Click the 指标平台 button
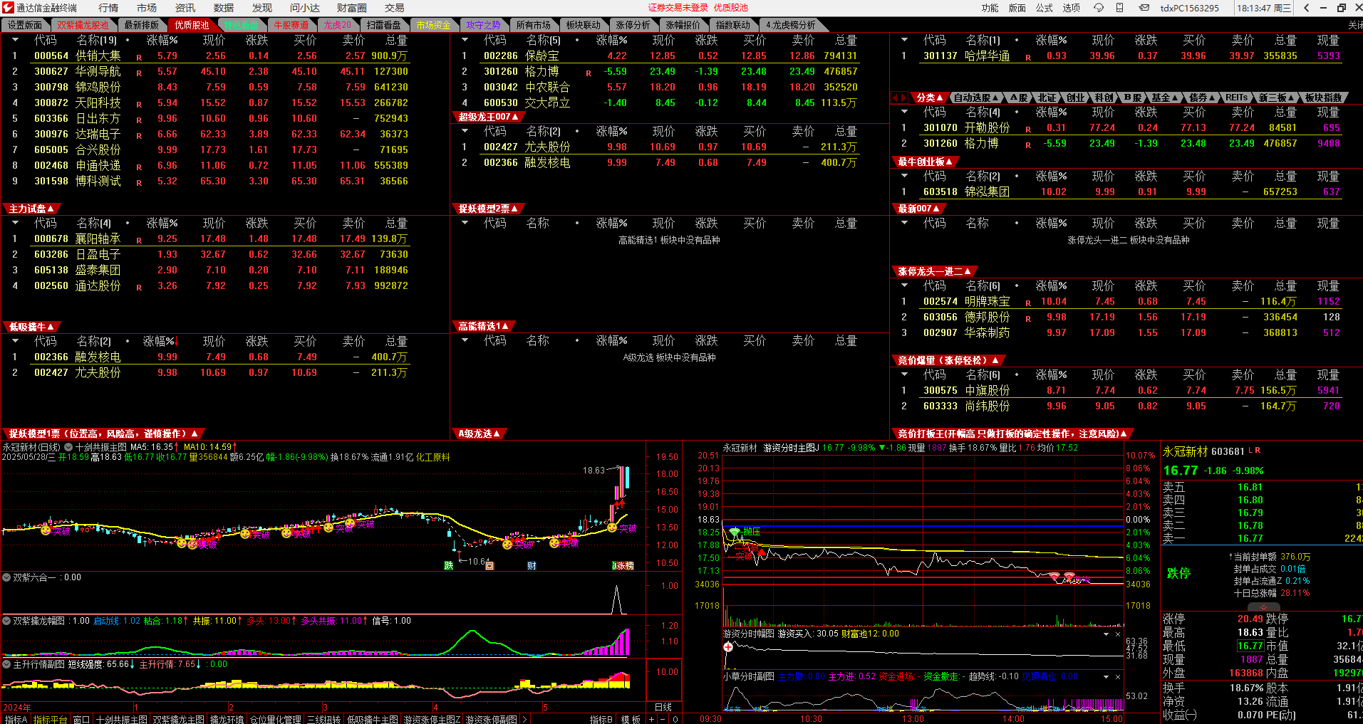The height and width of the screenshot is (724, 1363). coord(50,719)
